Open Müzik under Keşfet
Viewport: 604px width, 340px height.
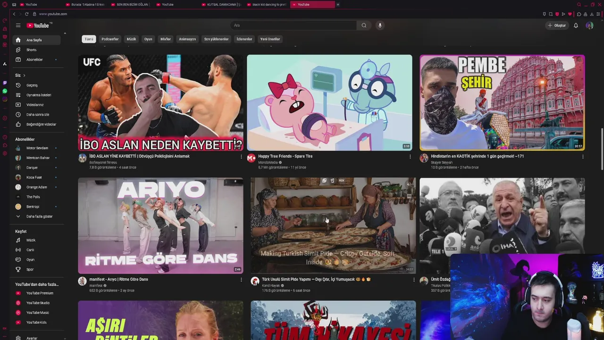(37, 240)
